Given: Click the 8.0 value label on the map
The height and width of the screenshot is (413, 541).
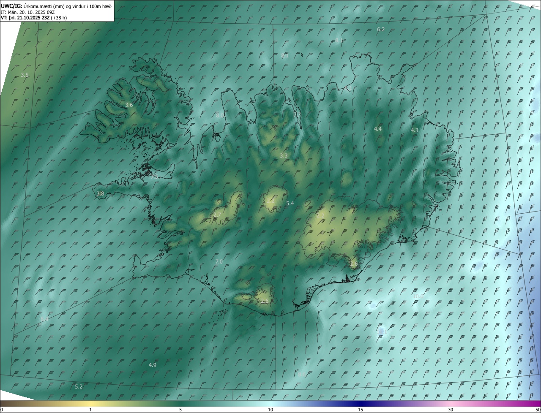Looking at the screenshot, I should 220,115.
